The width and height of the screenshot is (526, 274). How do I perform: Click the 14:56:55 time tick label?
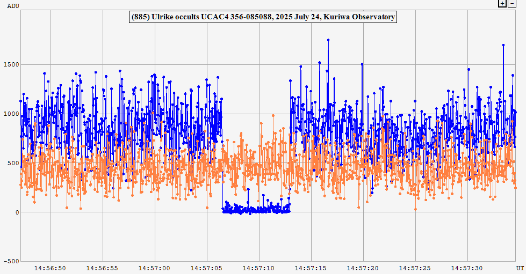[102, 268]
